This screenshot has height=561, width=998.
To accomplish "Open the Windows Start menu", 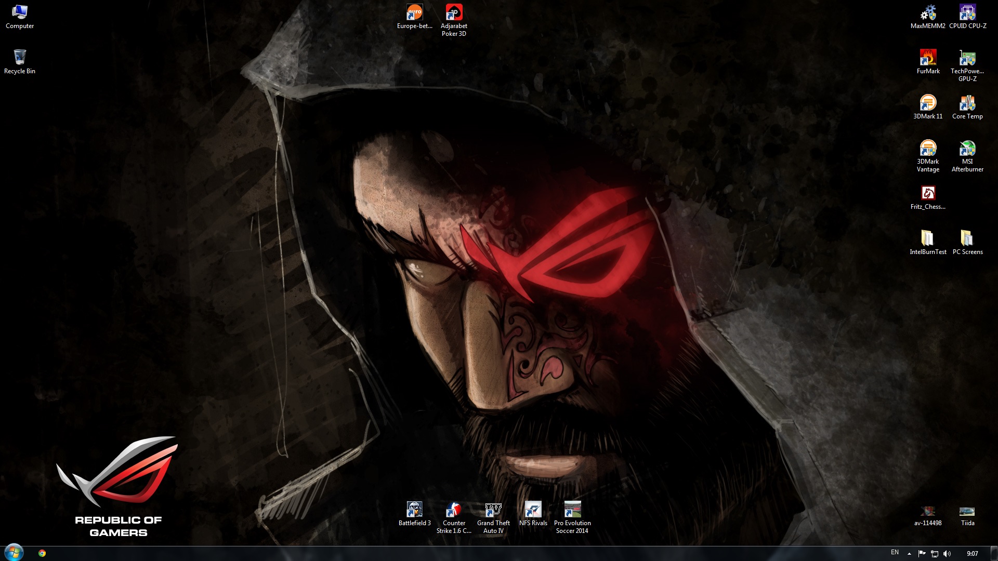I will [x=14, y=553].
